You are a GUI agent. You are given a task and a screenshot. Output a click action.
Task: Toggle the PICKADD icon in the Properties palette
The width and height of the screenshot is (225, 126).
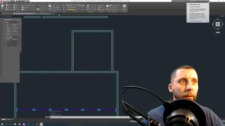pos(14,20)
